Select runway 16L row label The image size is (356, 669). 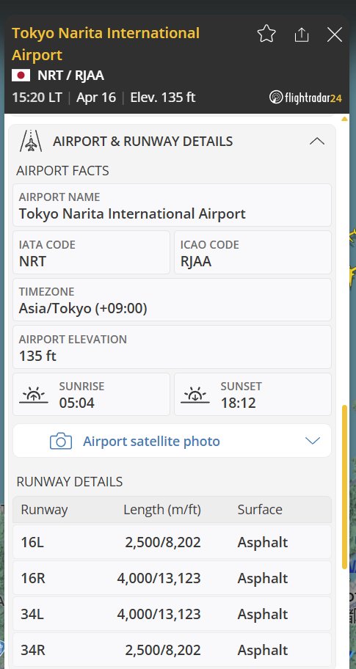[32, 542]
